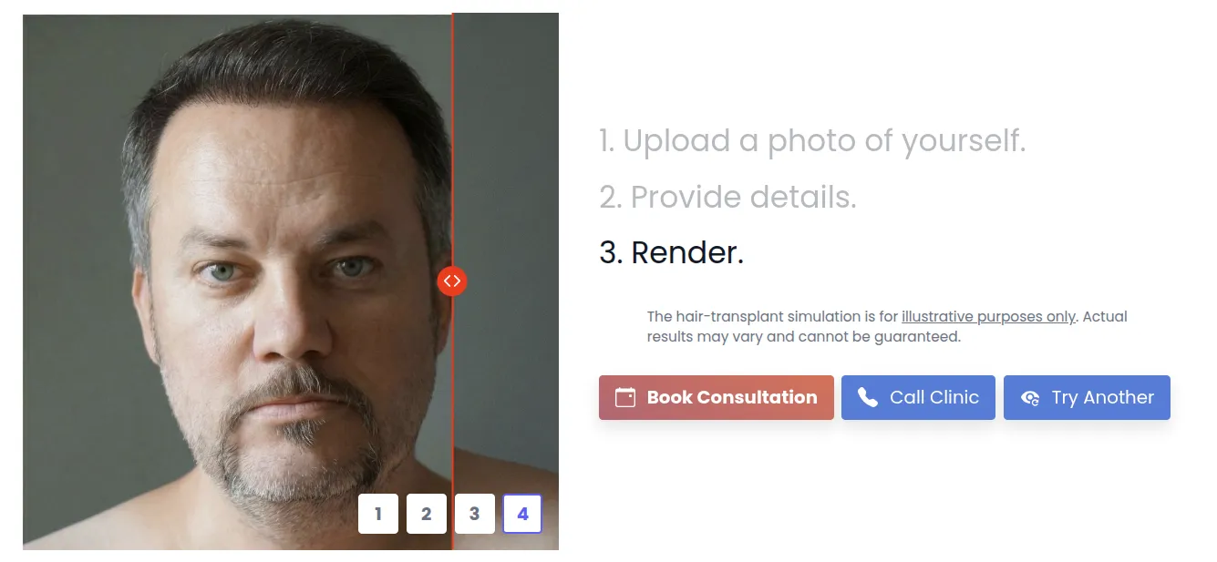This screenshot has height=562, width=1217.
Task: Switch to variant 3 of the render
Action: (475, 513)
